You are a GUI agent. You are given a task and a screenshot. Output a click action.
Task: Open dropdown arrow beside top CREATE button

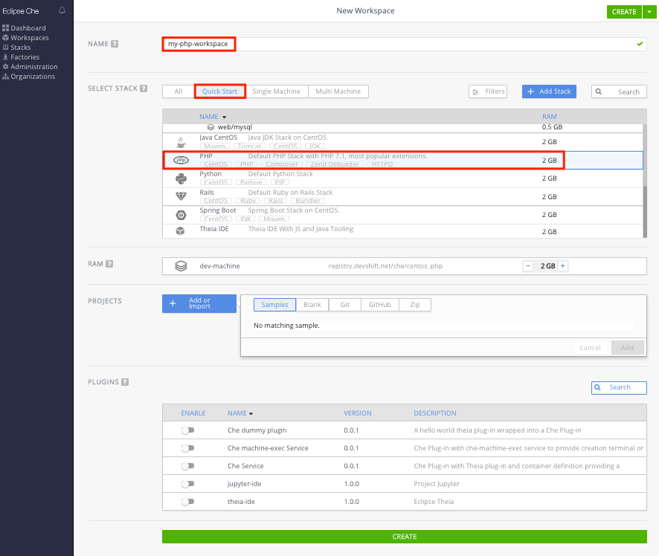(649, 12)
